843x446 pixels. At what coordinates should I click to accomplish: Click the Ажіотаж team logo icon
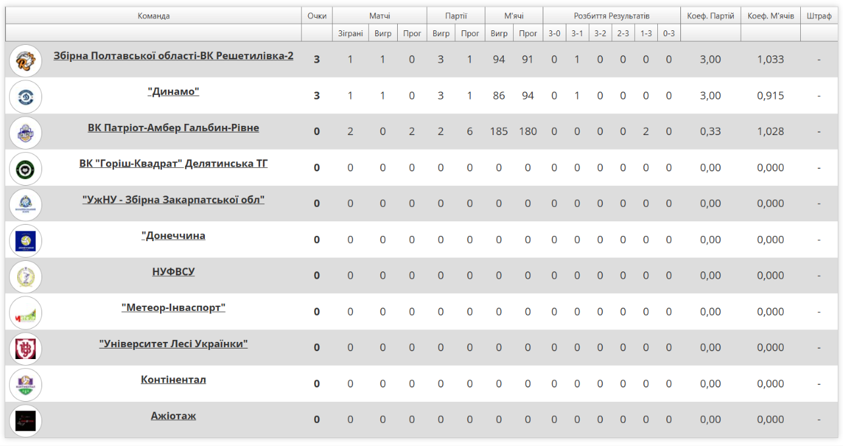pyautogui.click(x=26, y=420)
